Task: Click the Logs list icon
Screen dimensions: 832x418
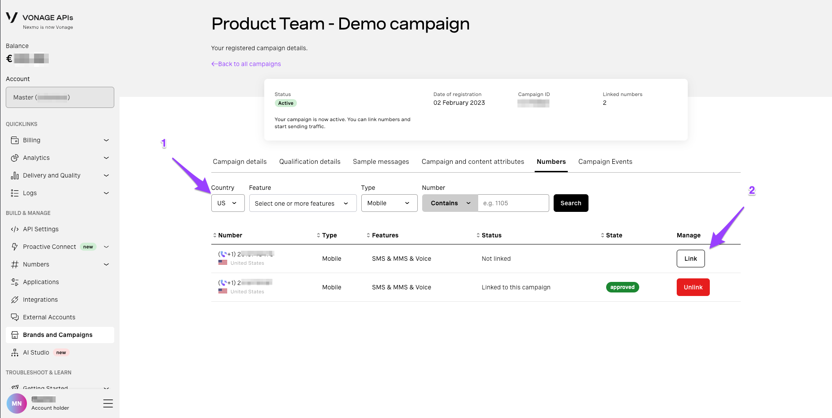Action: [15, 193]
